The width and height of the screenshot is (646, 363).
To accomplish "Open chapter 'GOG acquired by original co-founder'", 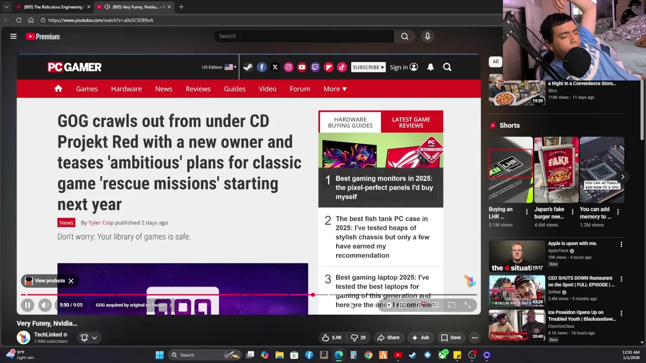I will coord(133,305).
